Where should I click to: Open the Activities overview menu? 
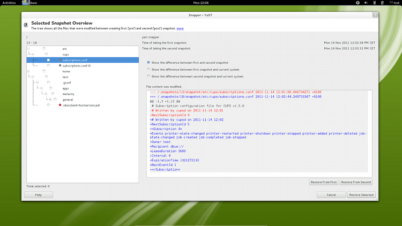[9, 3]
